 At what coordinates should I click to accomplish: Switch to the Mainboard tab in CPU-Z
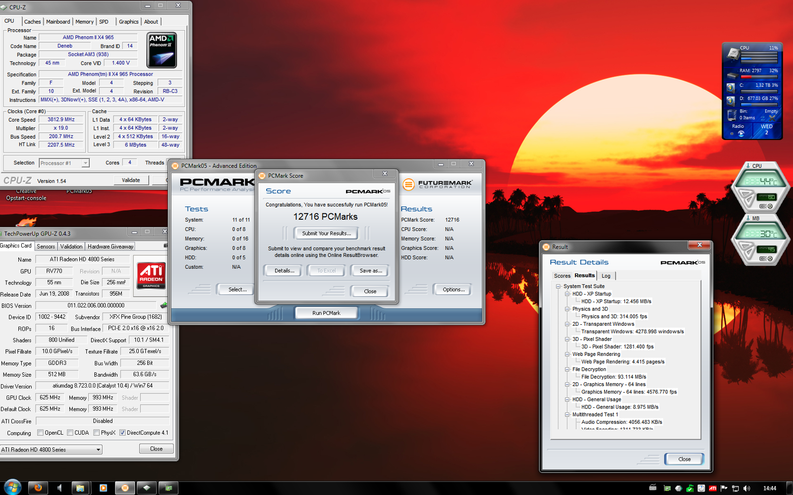tap(58, 22)
